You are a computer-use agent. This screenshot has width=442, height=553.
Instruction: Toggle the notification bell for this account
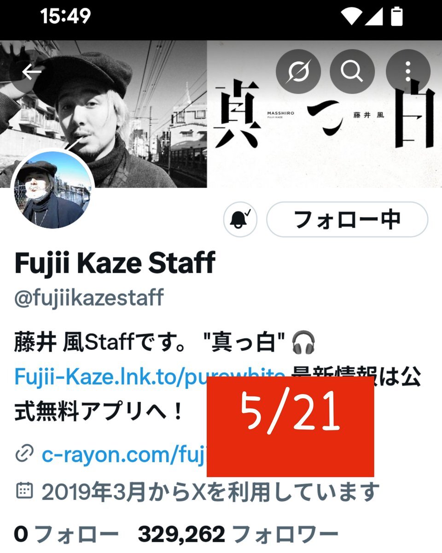point(240,220)
